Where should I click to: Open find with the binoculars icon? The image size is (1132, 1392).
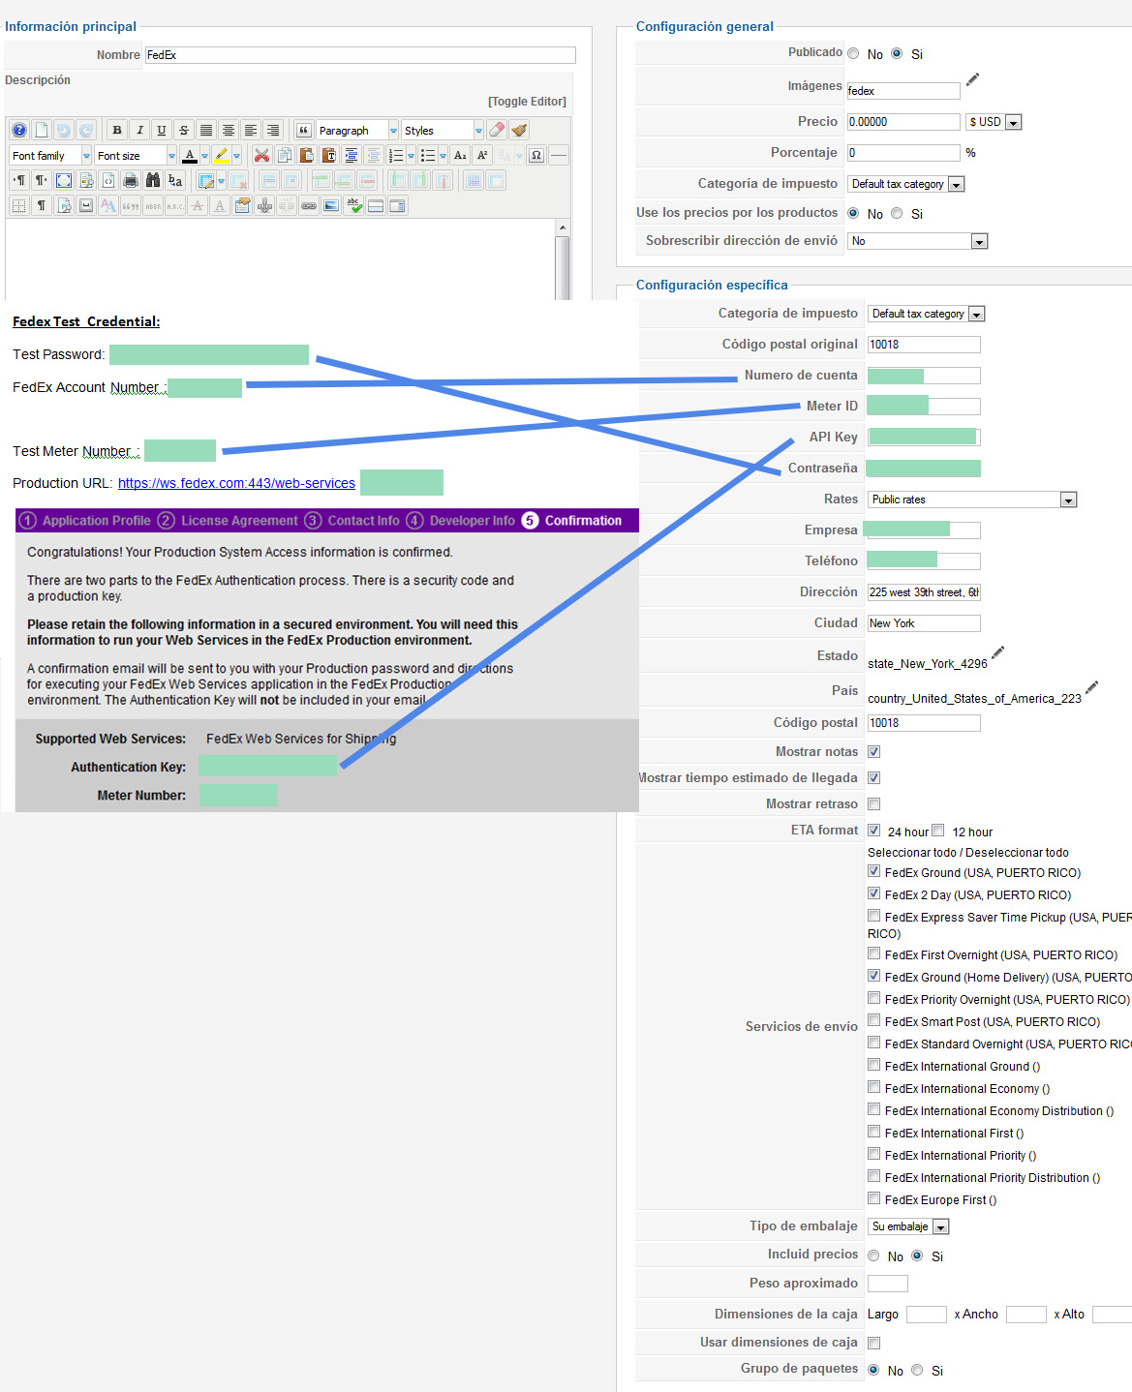coord(153,180)
